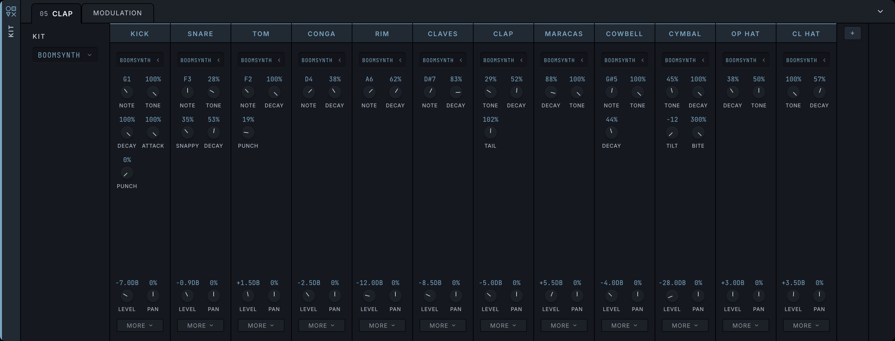The height and width of the screenshot is (341, 895).
Task: Click the TOM PUNCH knob at 19%
Action: (x=248, y=132)
